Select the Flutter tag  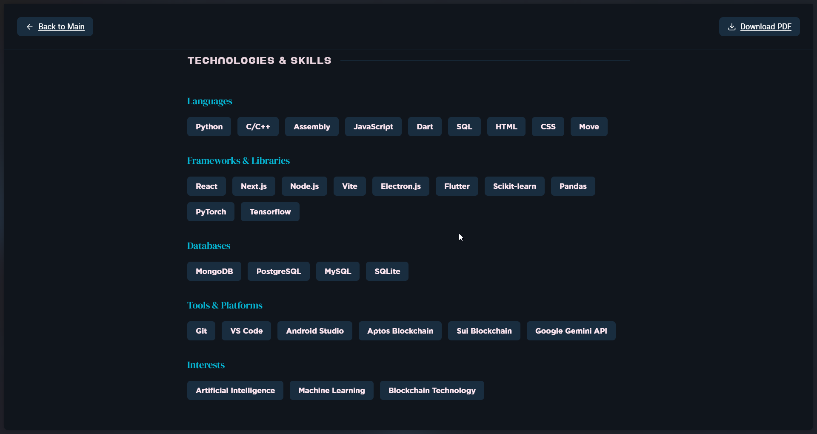[x=457, y=186]
